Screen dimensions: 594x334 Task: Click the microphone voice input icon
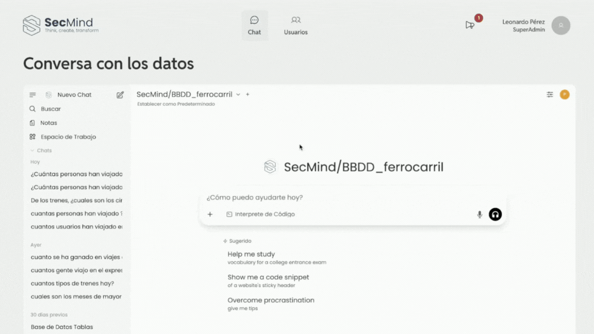coord(480,214)
